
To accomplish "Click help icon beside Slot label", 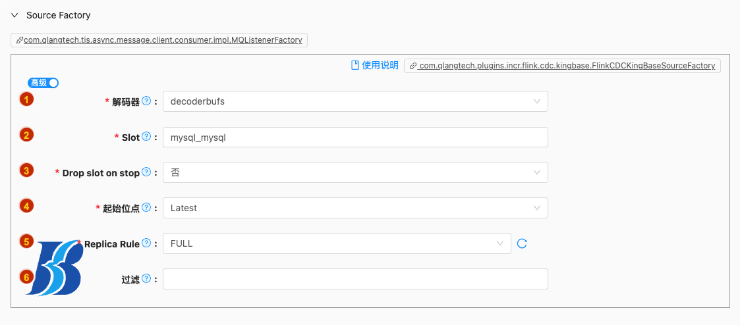I will 146,137.
